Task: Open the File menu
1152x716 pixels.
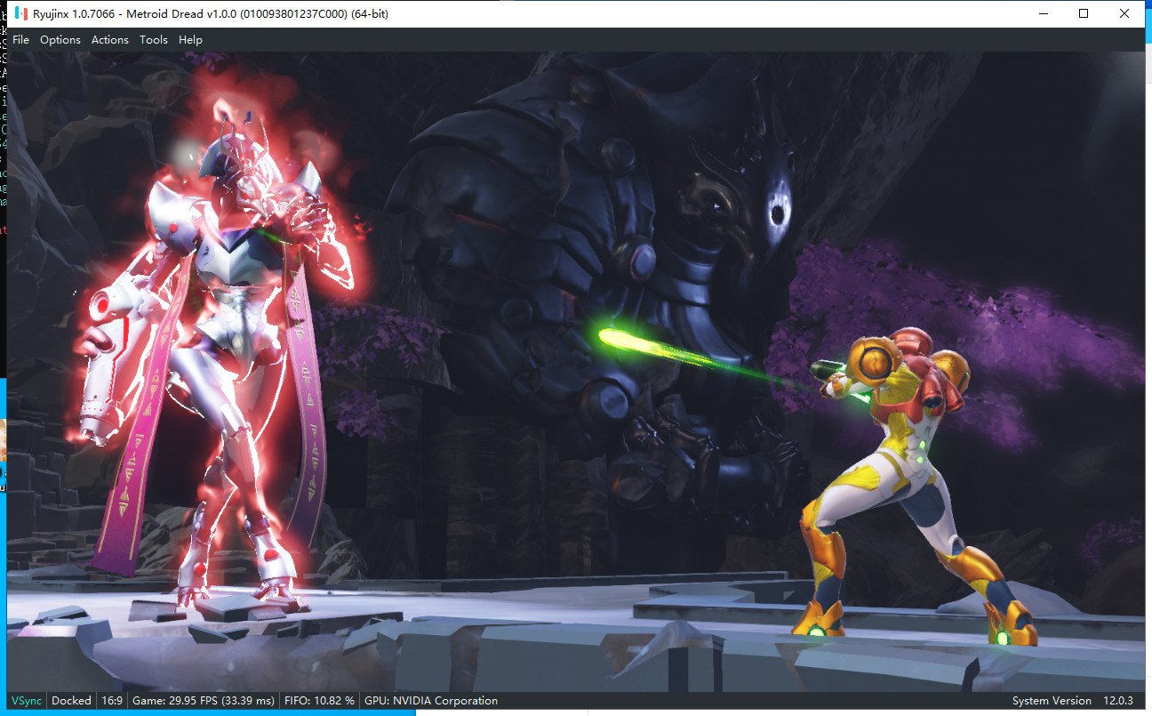Action: [21, 40]
